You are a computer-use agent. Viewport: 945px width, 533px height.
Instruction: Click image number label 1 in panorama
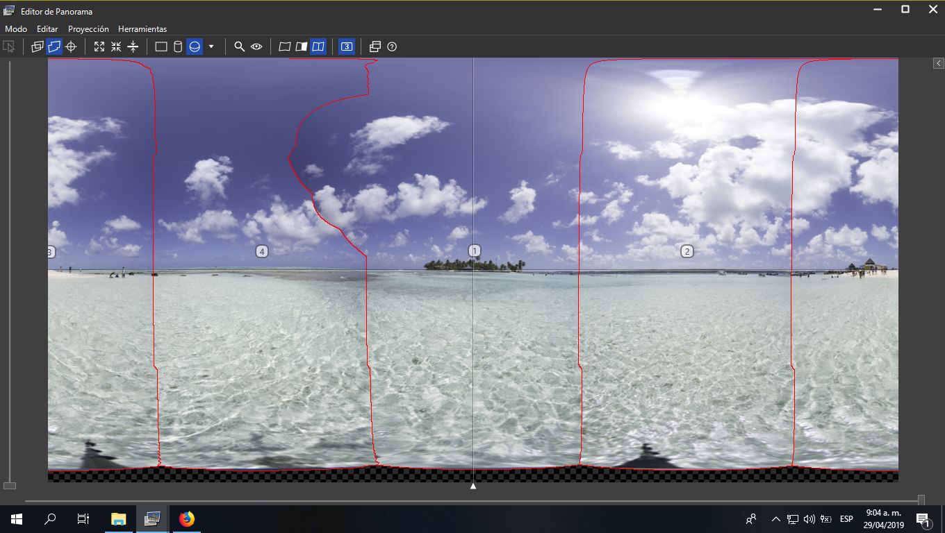pyautogui.click(x=475, y=251)
